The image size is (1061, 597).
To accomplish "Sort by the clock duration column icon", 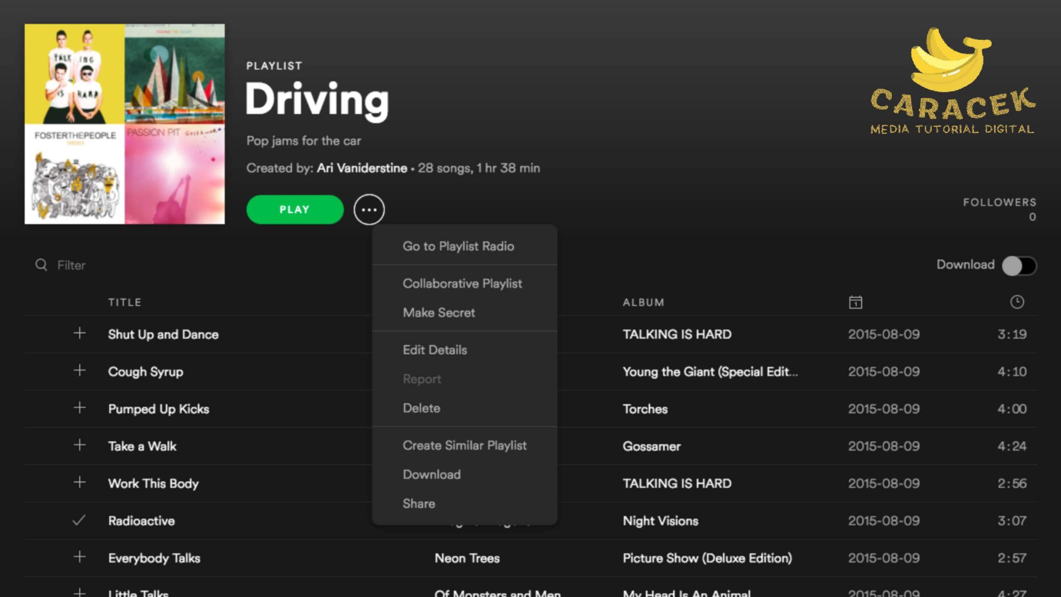I will [x=1017, y=302].
